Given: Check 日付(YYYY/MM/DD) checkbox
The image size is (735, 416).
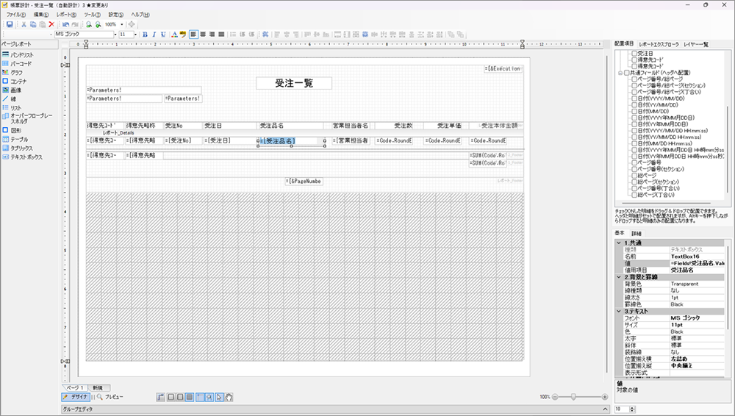Looking at the screenshot, I should (634, 98).
